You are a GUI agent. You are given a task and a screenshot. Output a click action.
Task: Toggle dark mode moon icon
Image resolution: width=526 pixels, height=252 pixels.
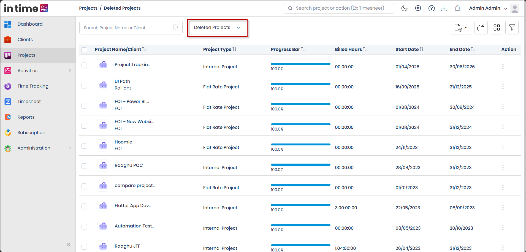click(404, 8)
